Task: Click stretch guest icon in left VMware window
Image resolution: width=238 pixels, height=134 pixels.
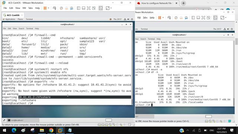Action: click(107, 8)
